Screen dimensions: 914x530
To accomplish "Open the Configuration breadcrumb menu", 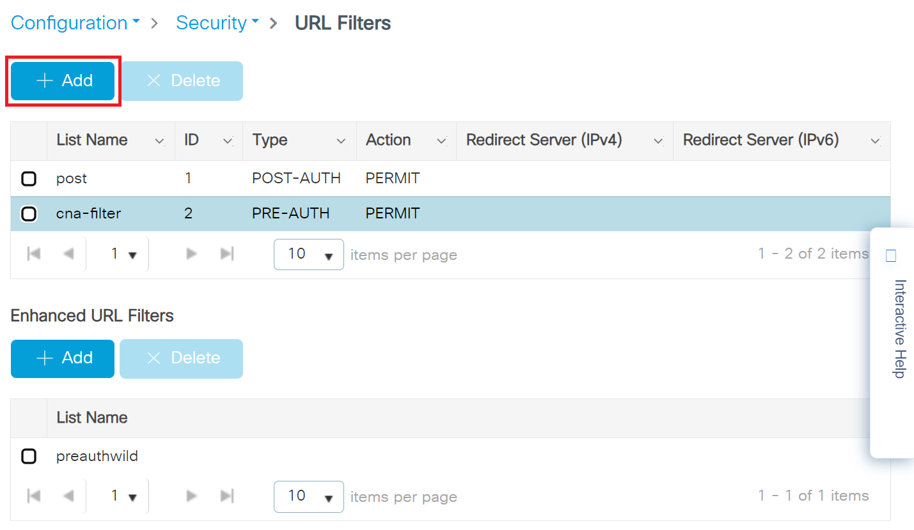I will [75, 23].
